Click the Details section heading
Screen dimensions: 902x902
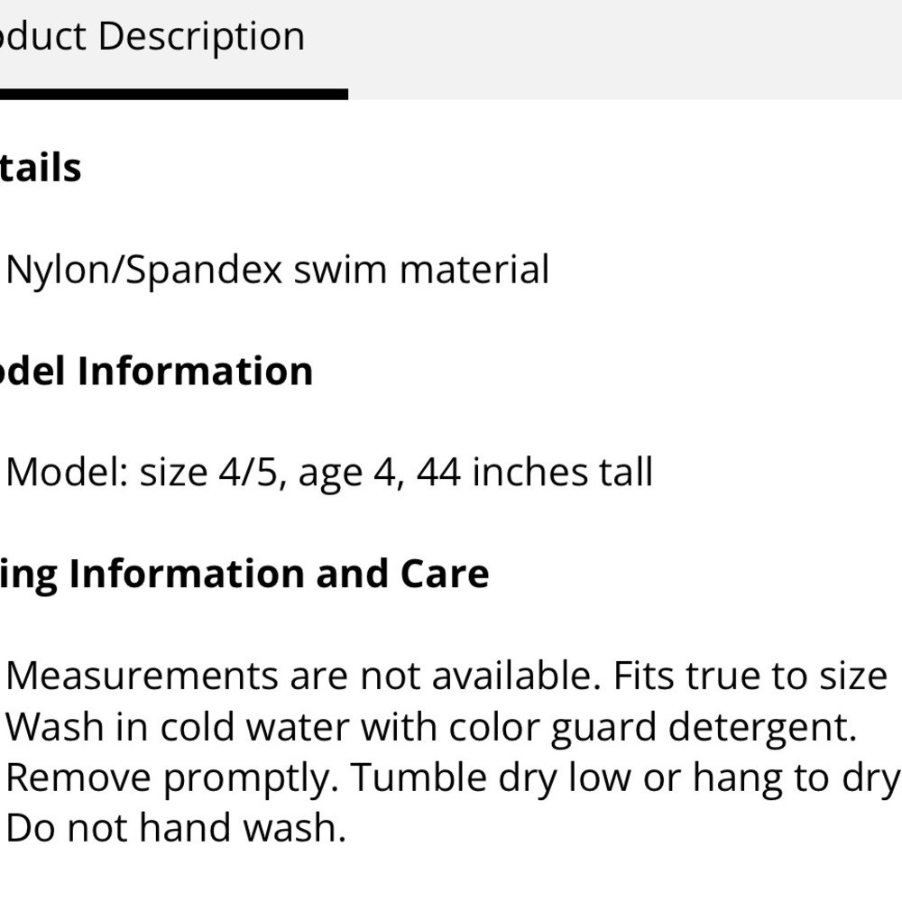[x=41, y=168]
